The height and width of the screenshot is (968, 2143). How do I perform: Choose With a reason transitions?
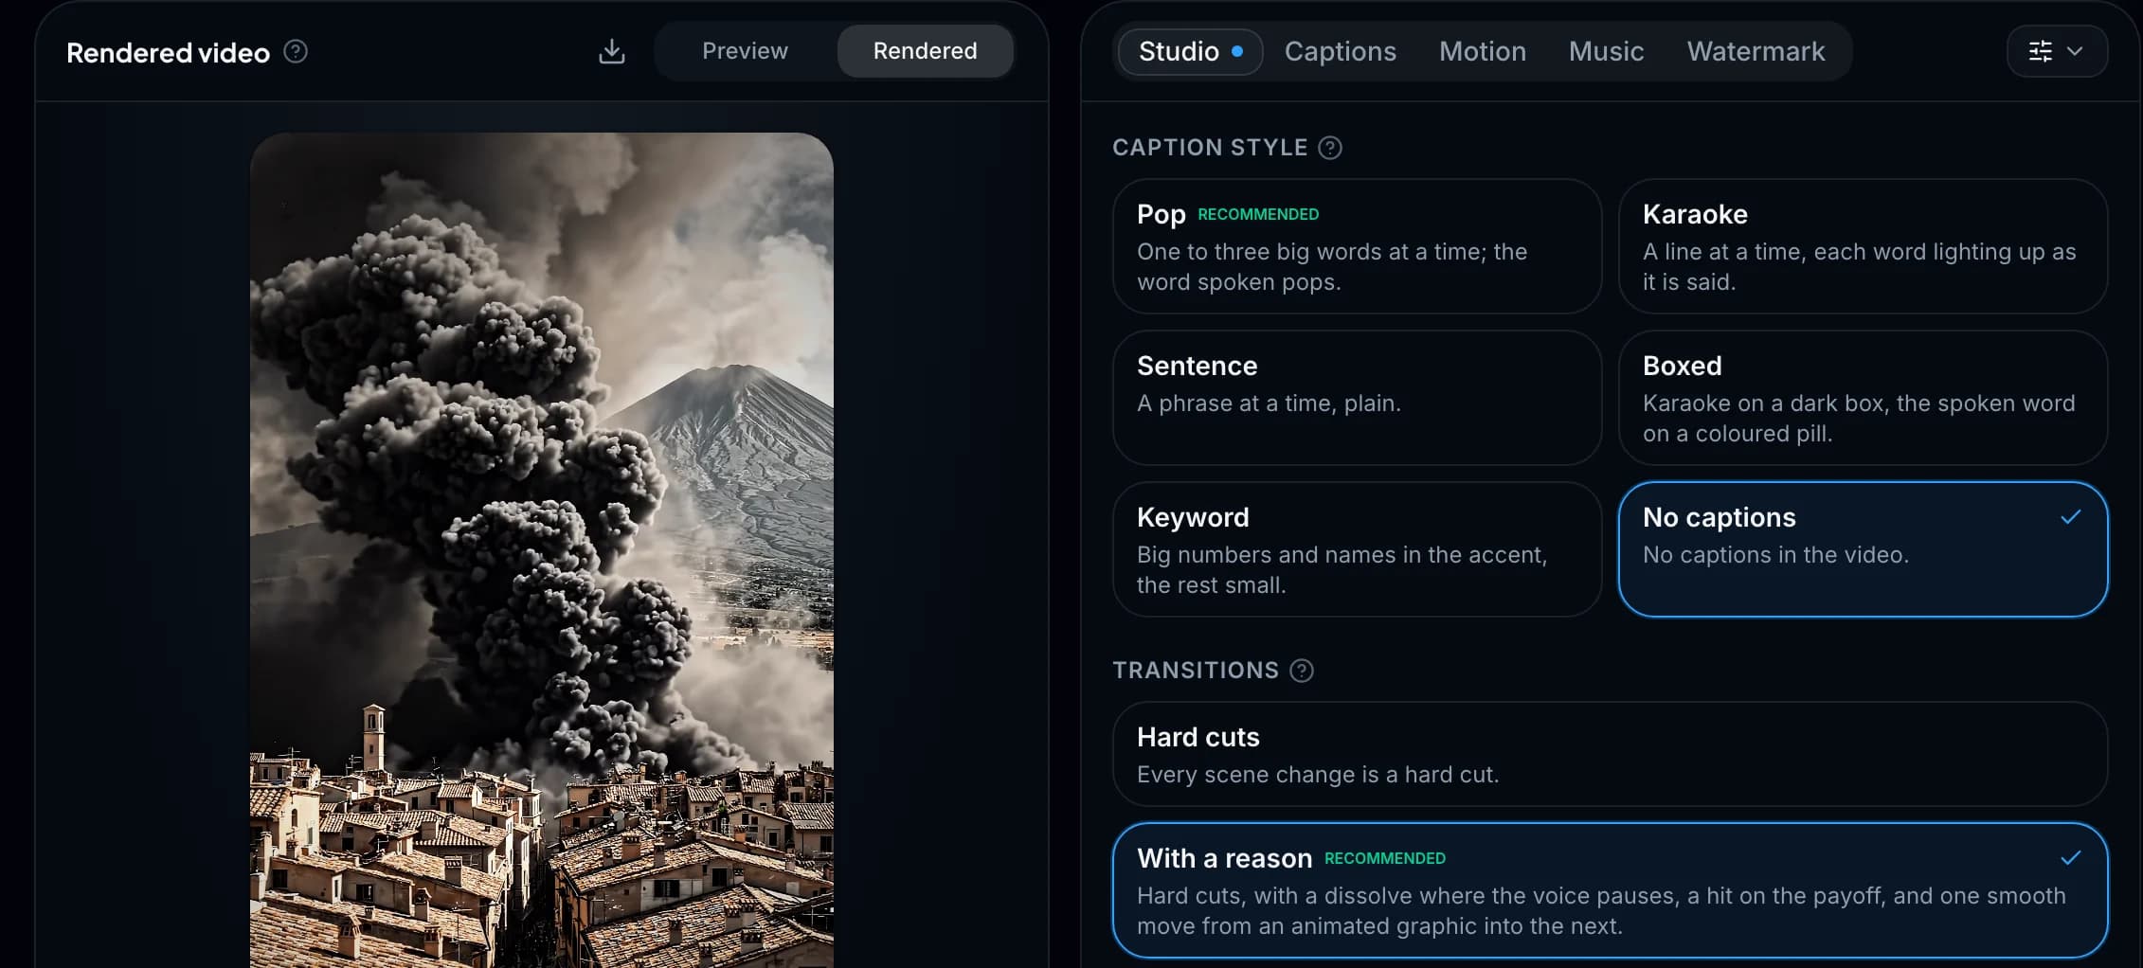point(1610,890)
